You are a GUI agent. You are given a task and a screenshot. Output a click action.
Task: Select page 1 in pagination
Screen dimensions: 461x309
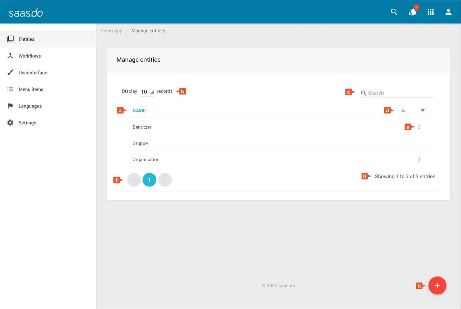(149, 180)
